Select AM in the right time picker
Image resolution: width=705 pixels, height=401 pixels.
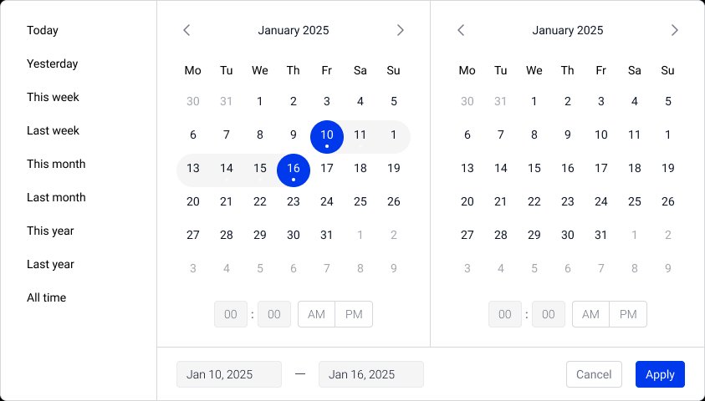591,314
